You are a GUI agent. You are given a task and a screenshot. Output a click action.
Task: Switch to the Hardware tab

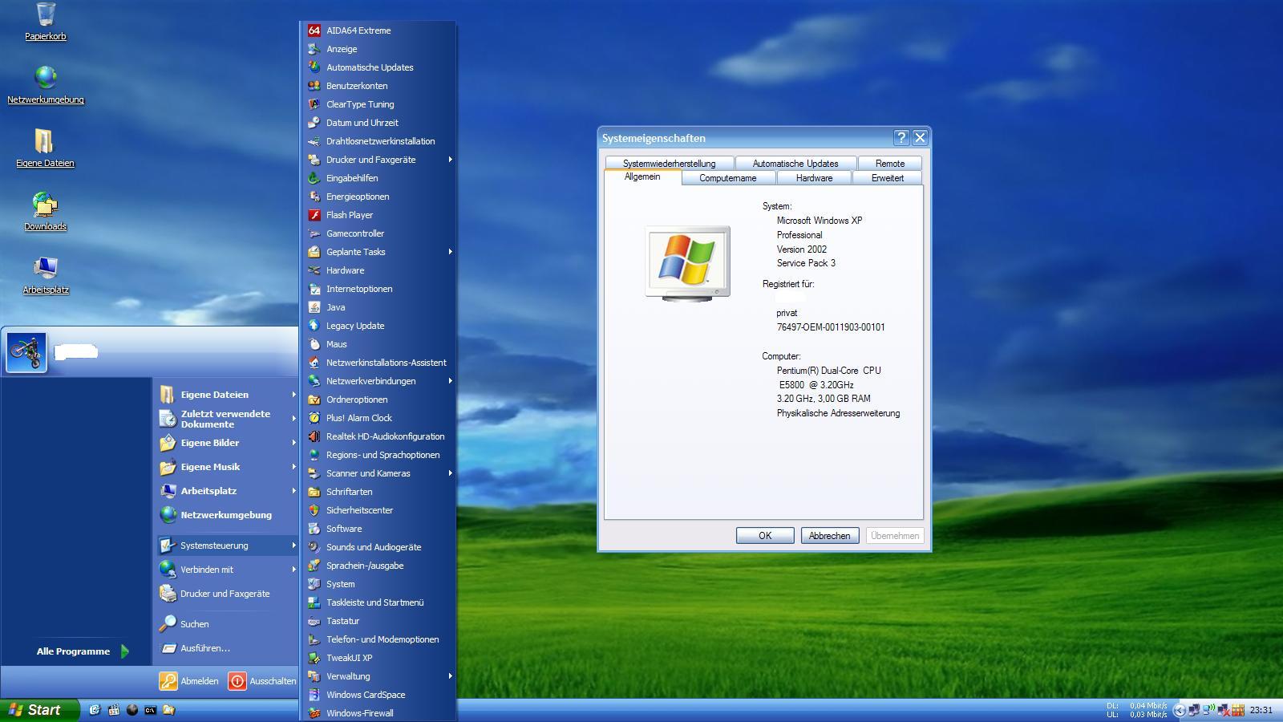point(815,178)
